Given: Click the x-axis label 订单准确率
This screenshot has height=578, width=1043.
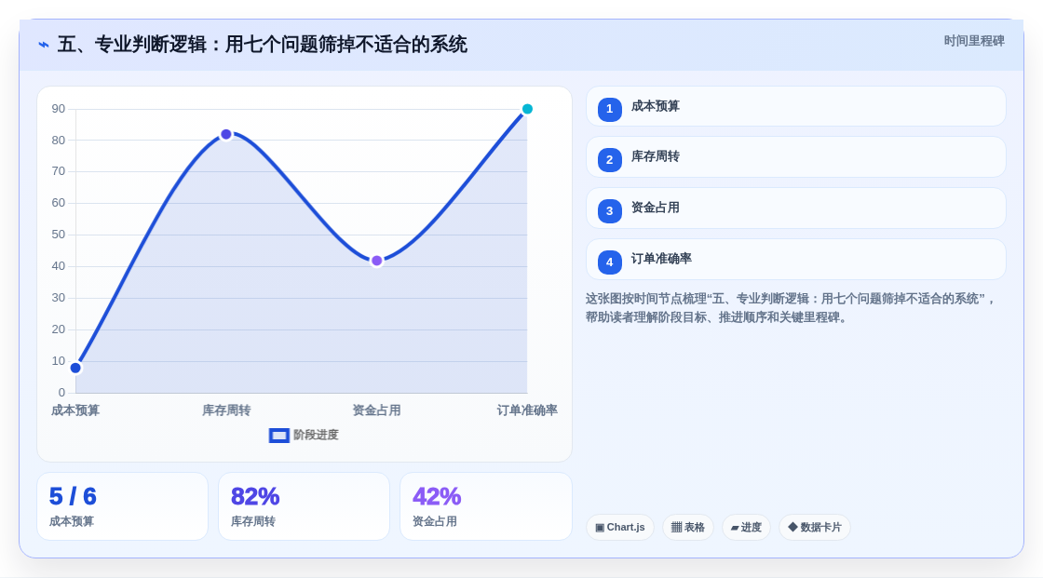Looking at the screenshot, I should (x=527, y=410).
